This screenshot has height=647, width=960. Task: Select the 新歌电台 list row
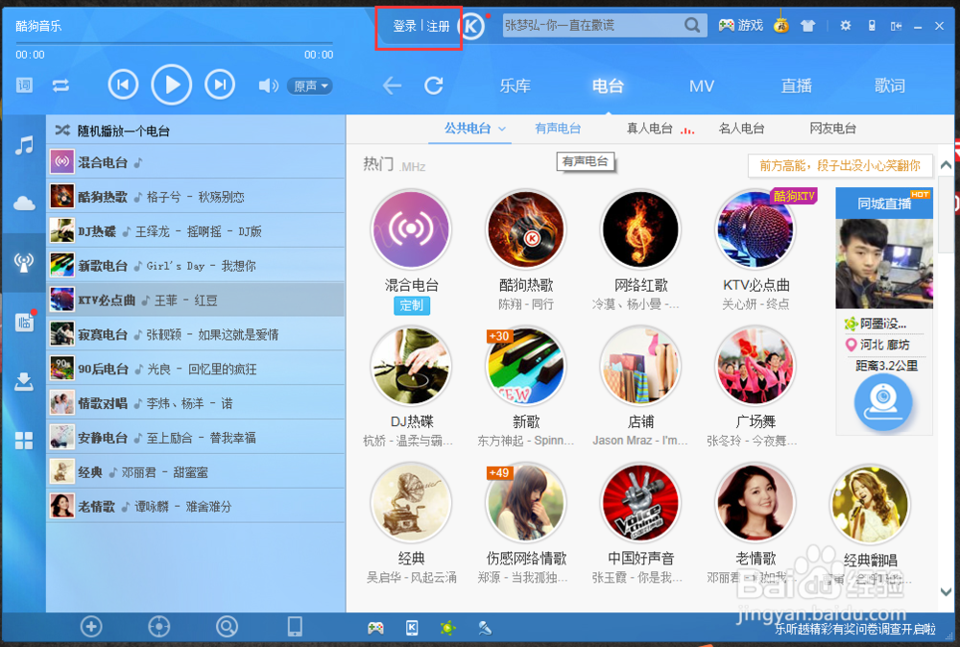click(196, 265)
